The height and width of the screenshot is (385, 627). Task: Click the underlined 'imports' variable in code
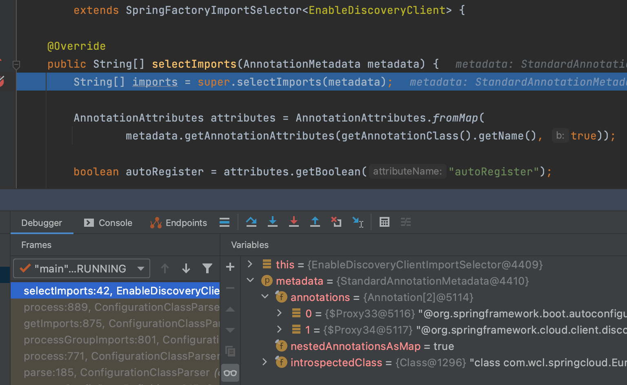point(155,82)
